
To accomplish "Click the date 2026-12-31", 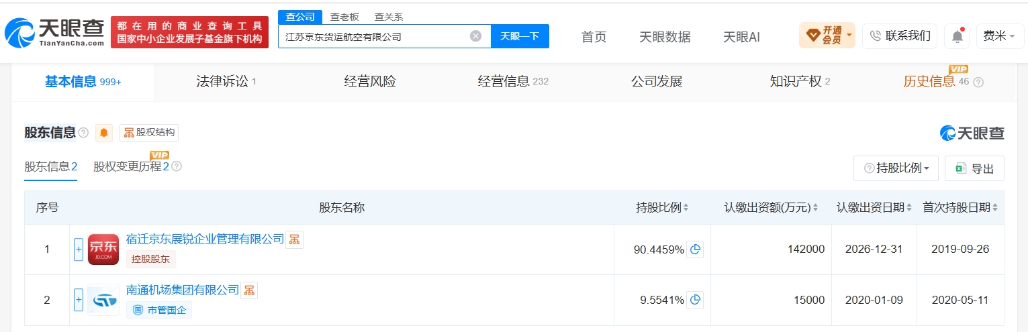I will tap(874, 250).
